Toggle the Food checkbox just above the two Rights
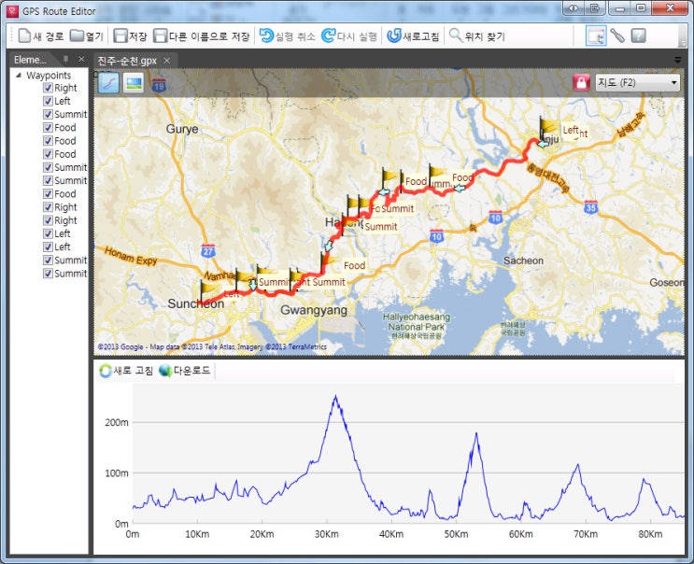Image resolution: width=694 pixels, height=564 pixels. click(49, 193)
